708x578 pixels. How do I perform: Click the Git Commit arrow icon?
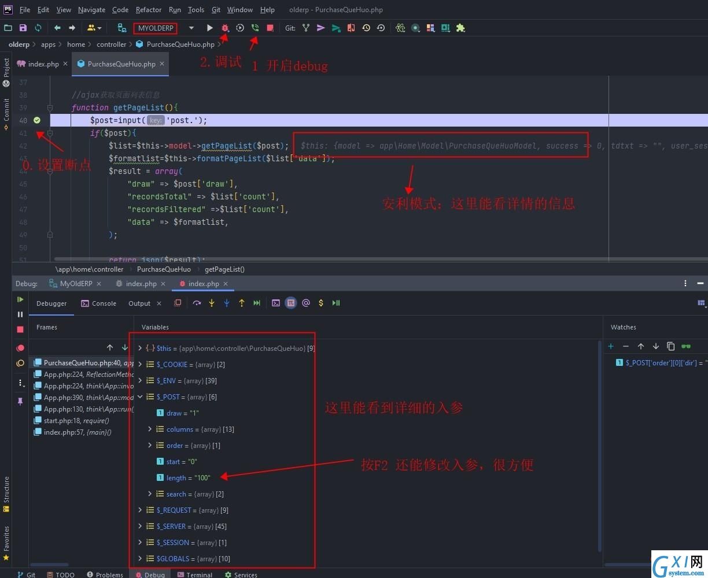point(321,28)
